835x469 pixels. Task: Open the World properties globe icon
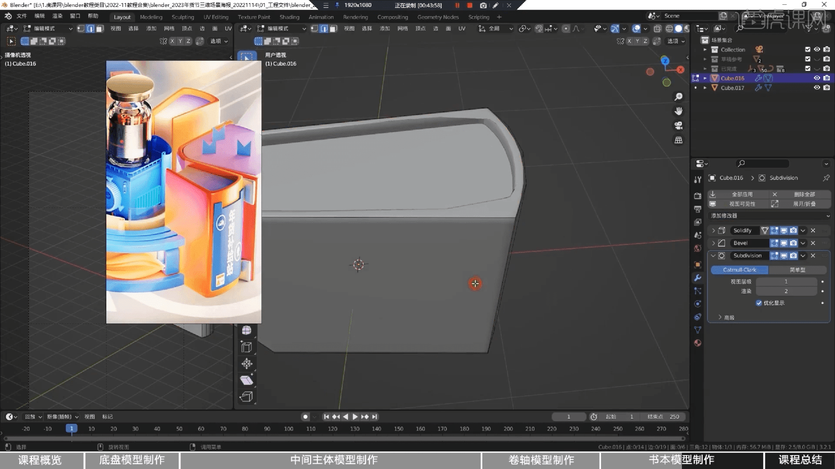[x=698, y=248]
